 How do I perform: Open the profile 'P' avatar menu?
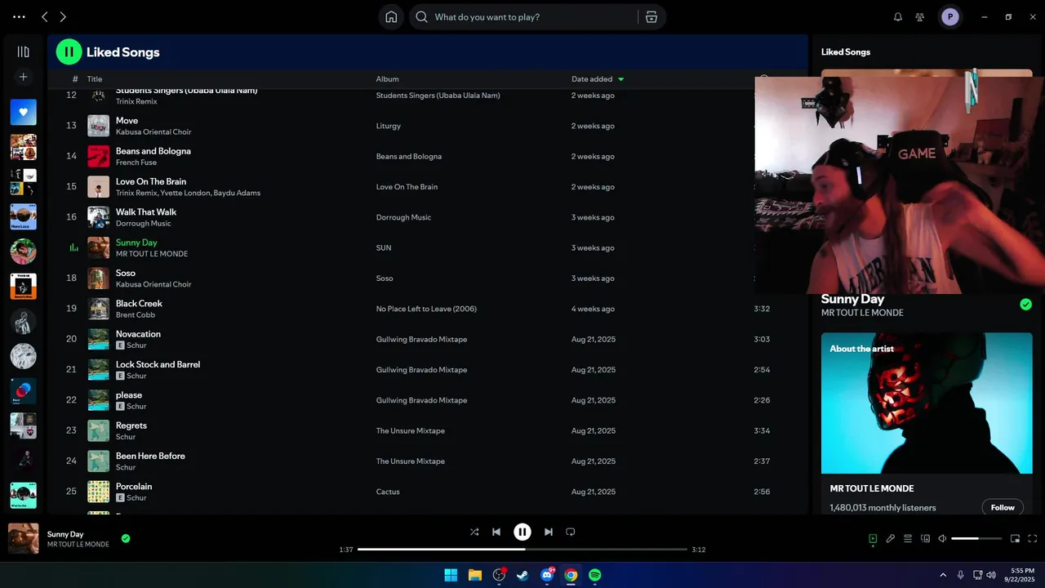point(949,16)
